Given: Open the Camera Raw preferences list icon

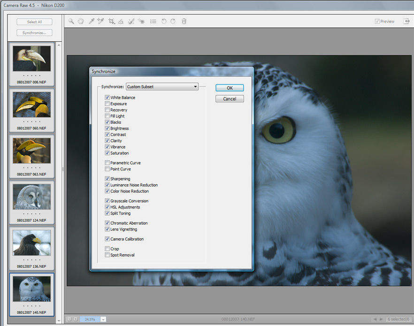Looking at the screenshot, I should [x=153, y=22].
